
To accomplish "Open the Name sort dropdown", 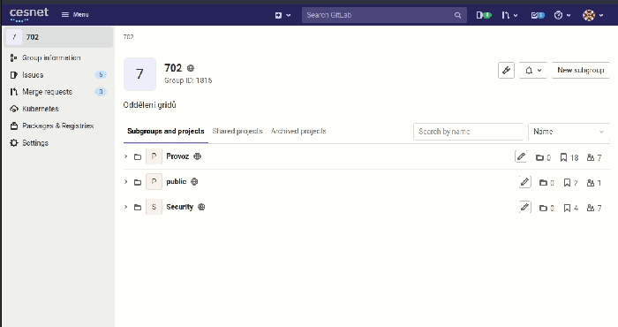I will coord(569,132).
